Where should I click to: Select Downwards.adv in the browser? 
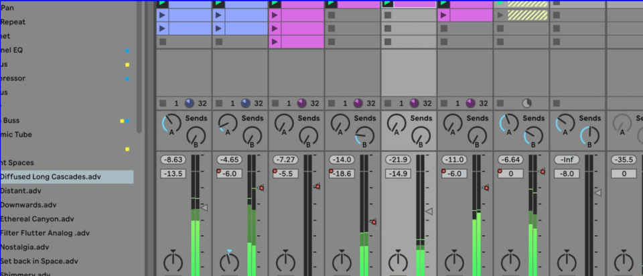click(28, 205)
